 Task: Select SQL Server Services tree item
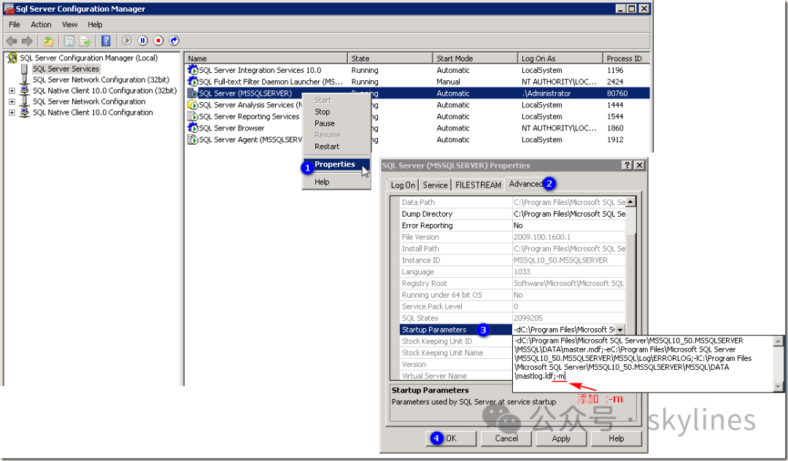pos(66,69)
